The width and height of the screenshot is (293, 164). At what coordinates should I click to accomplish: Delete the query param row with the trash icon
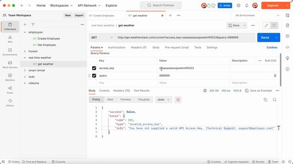(x=275, y=76)
